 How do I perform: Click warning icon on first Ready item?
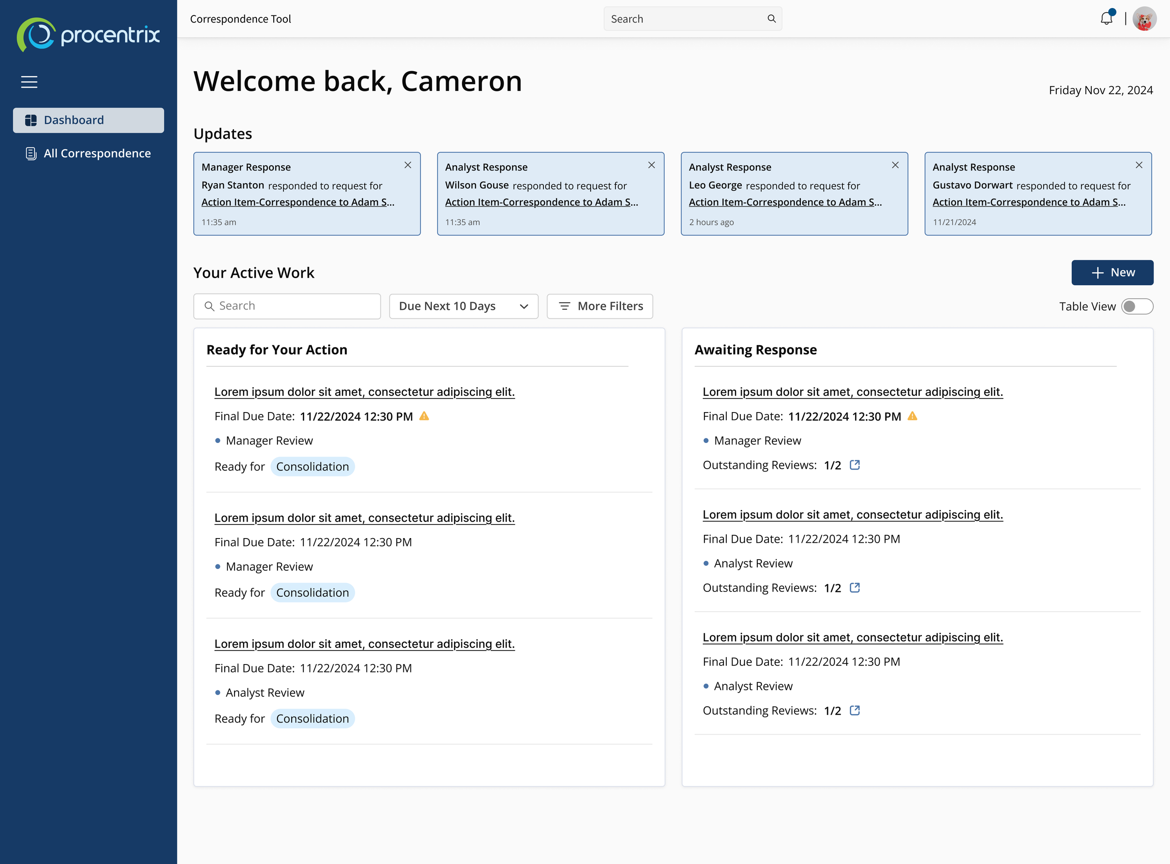point(424,416)
